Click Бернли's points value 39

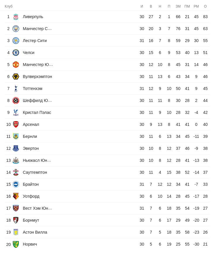(205, 136)
